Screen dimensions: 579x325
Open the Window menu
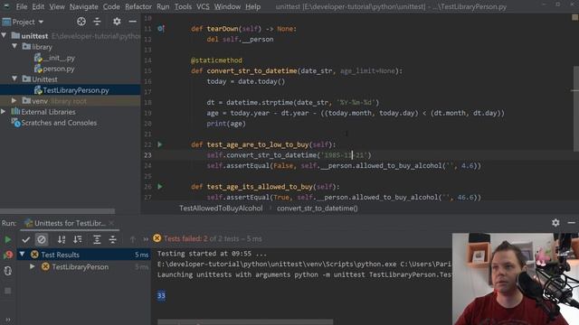227,6
